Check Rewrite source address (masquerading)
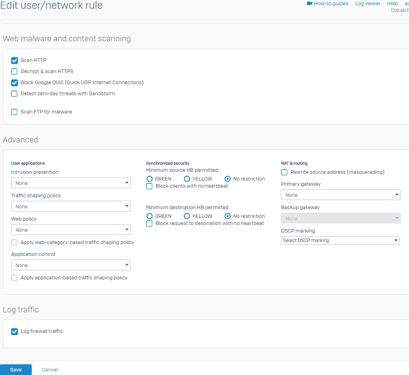The width and height of the screenshot is (409, 375). pyautogui.click(x=284, y=172)
